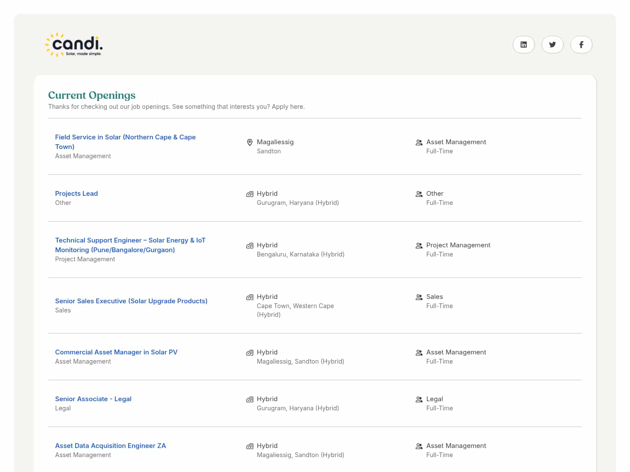Select the Senior Associate - Legal posting
Screen dimensions: 630x472
coord(93,399)
